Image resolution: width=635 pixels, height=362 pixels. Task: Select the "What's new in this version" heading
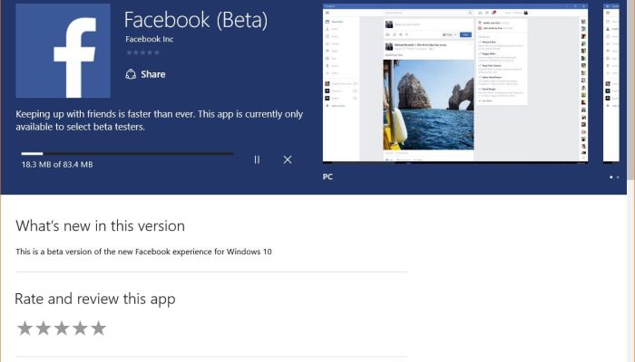click(100, 225)
